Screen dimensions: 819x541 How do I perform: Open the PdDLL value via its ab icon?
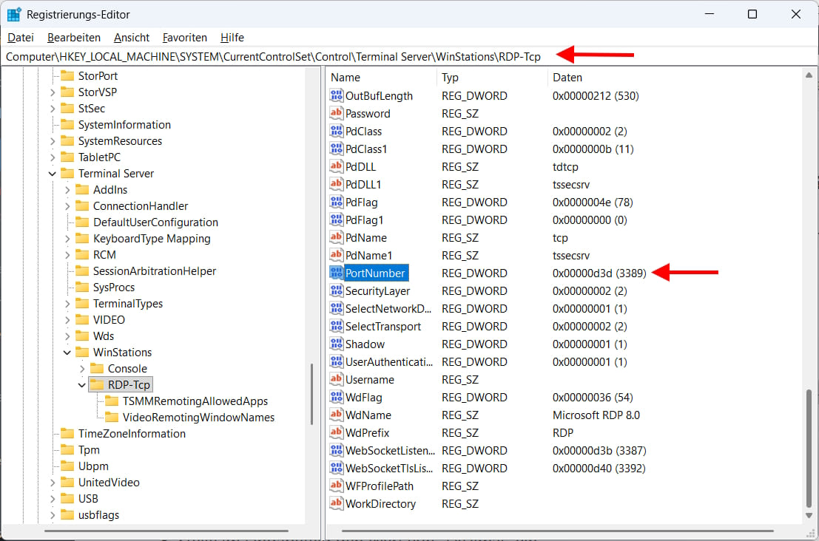pos(337,166)
